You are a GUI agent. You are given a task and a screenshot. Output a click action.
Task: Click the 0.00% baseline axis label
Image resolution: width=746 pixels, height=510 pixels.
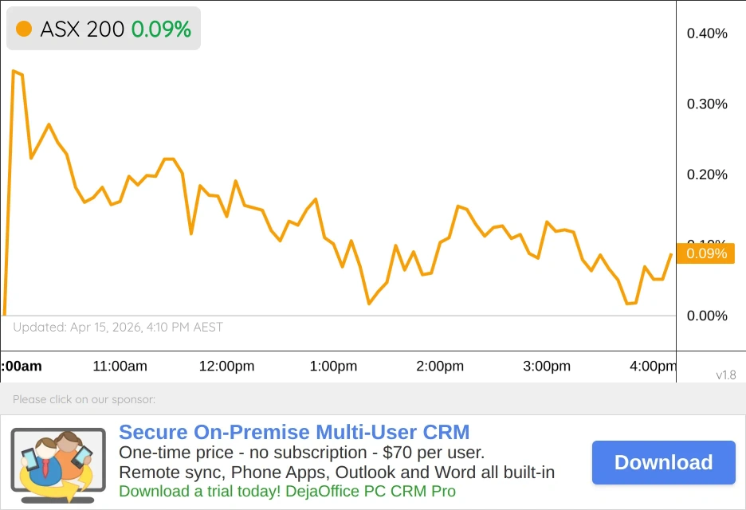[707, 316]
